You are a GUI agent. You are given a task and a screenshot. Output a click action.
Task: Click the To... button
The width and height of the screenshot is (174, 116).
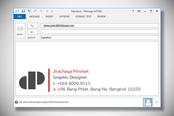(x=33, y=26)
